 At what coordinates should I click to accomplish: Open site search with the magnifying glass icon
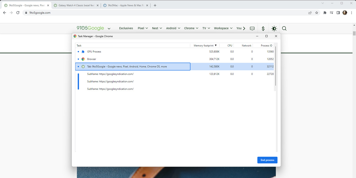[x=284, y=28]
